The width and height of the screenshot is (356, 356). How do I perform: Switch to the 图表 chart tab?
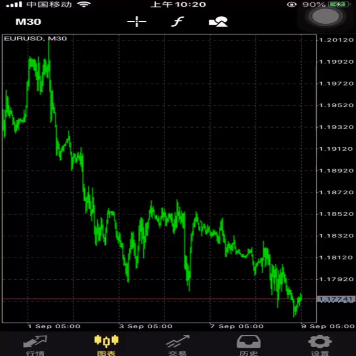point(106,345)
